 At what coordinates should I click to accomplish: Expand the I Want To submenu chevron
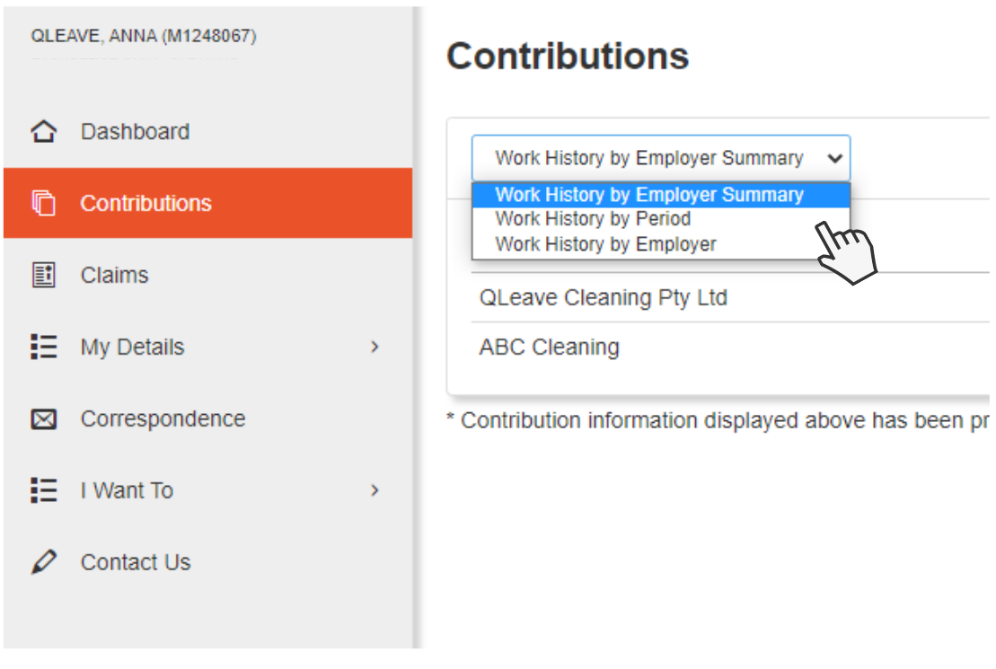(x=375, y=491)
